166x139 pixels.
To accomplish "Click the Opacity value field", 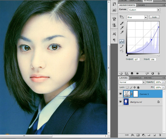I will coord(158,82).
